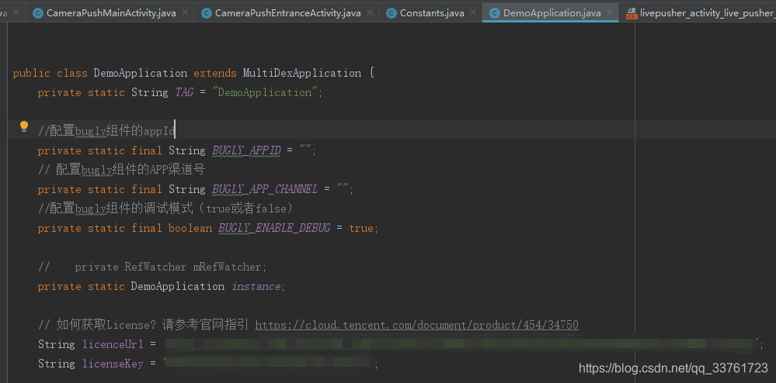Switch to CameraPushMainActivity.java tab
Viewport: 776px width, 383px height.
111,13
